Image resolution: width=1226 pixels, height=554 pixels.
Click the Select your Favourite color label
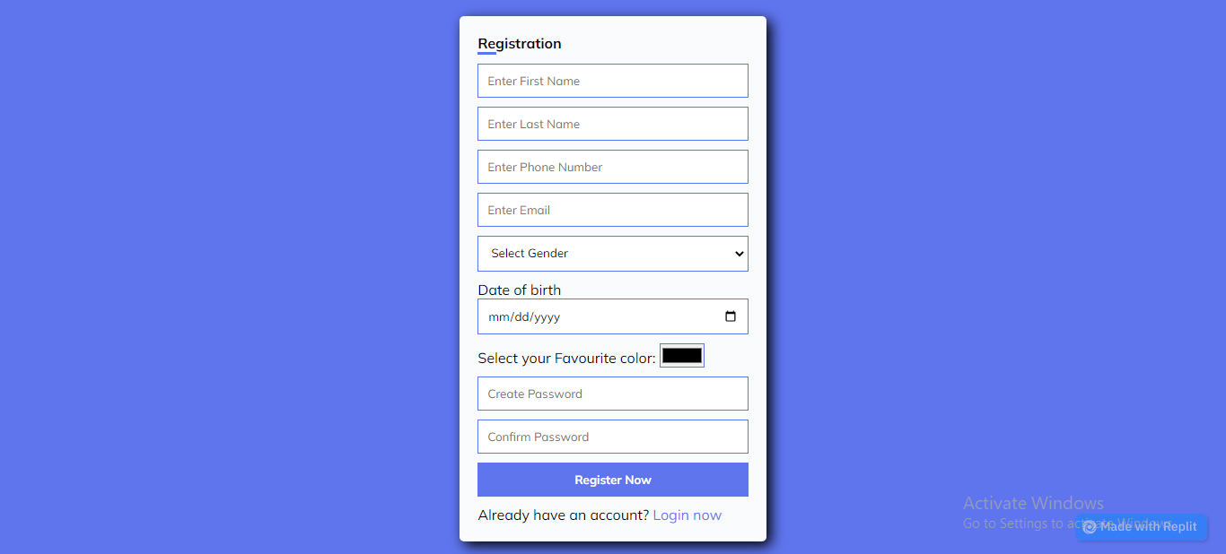pyautogui.click(x=566, y=359)
